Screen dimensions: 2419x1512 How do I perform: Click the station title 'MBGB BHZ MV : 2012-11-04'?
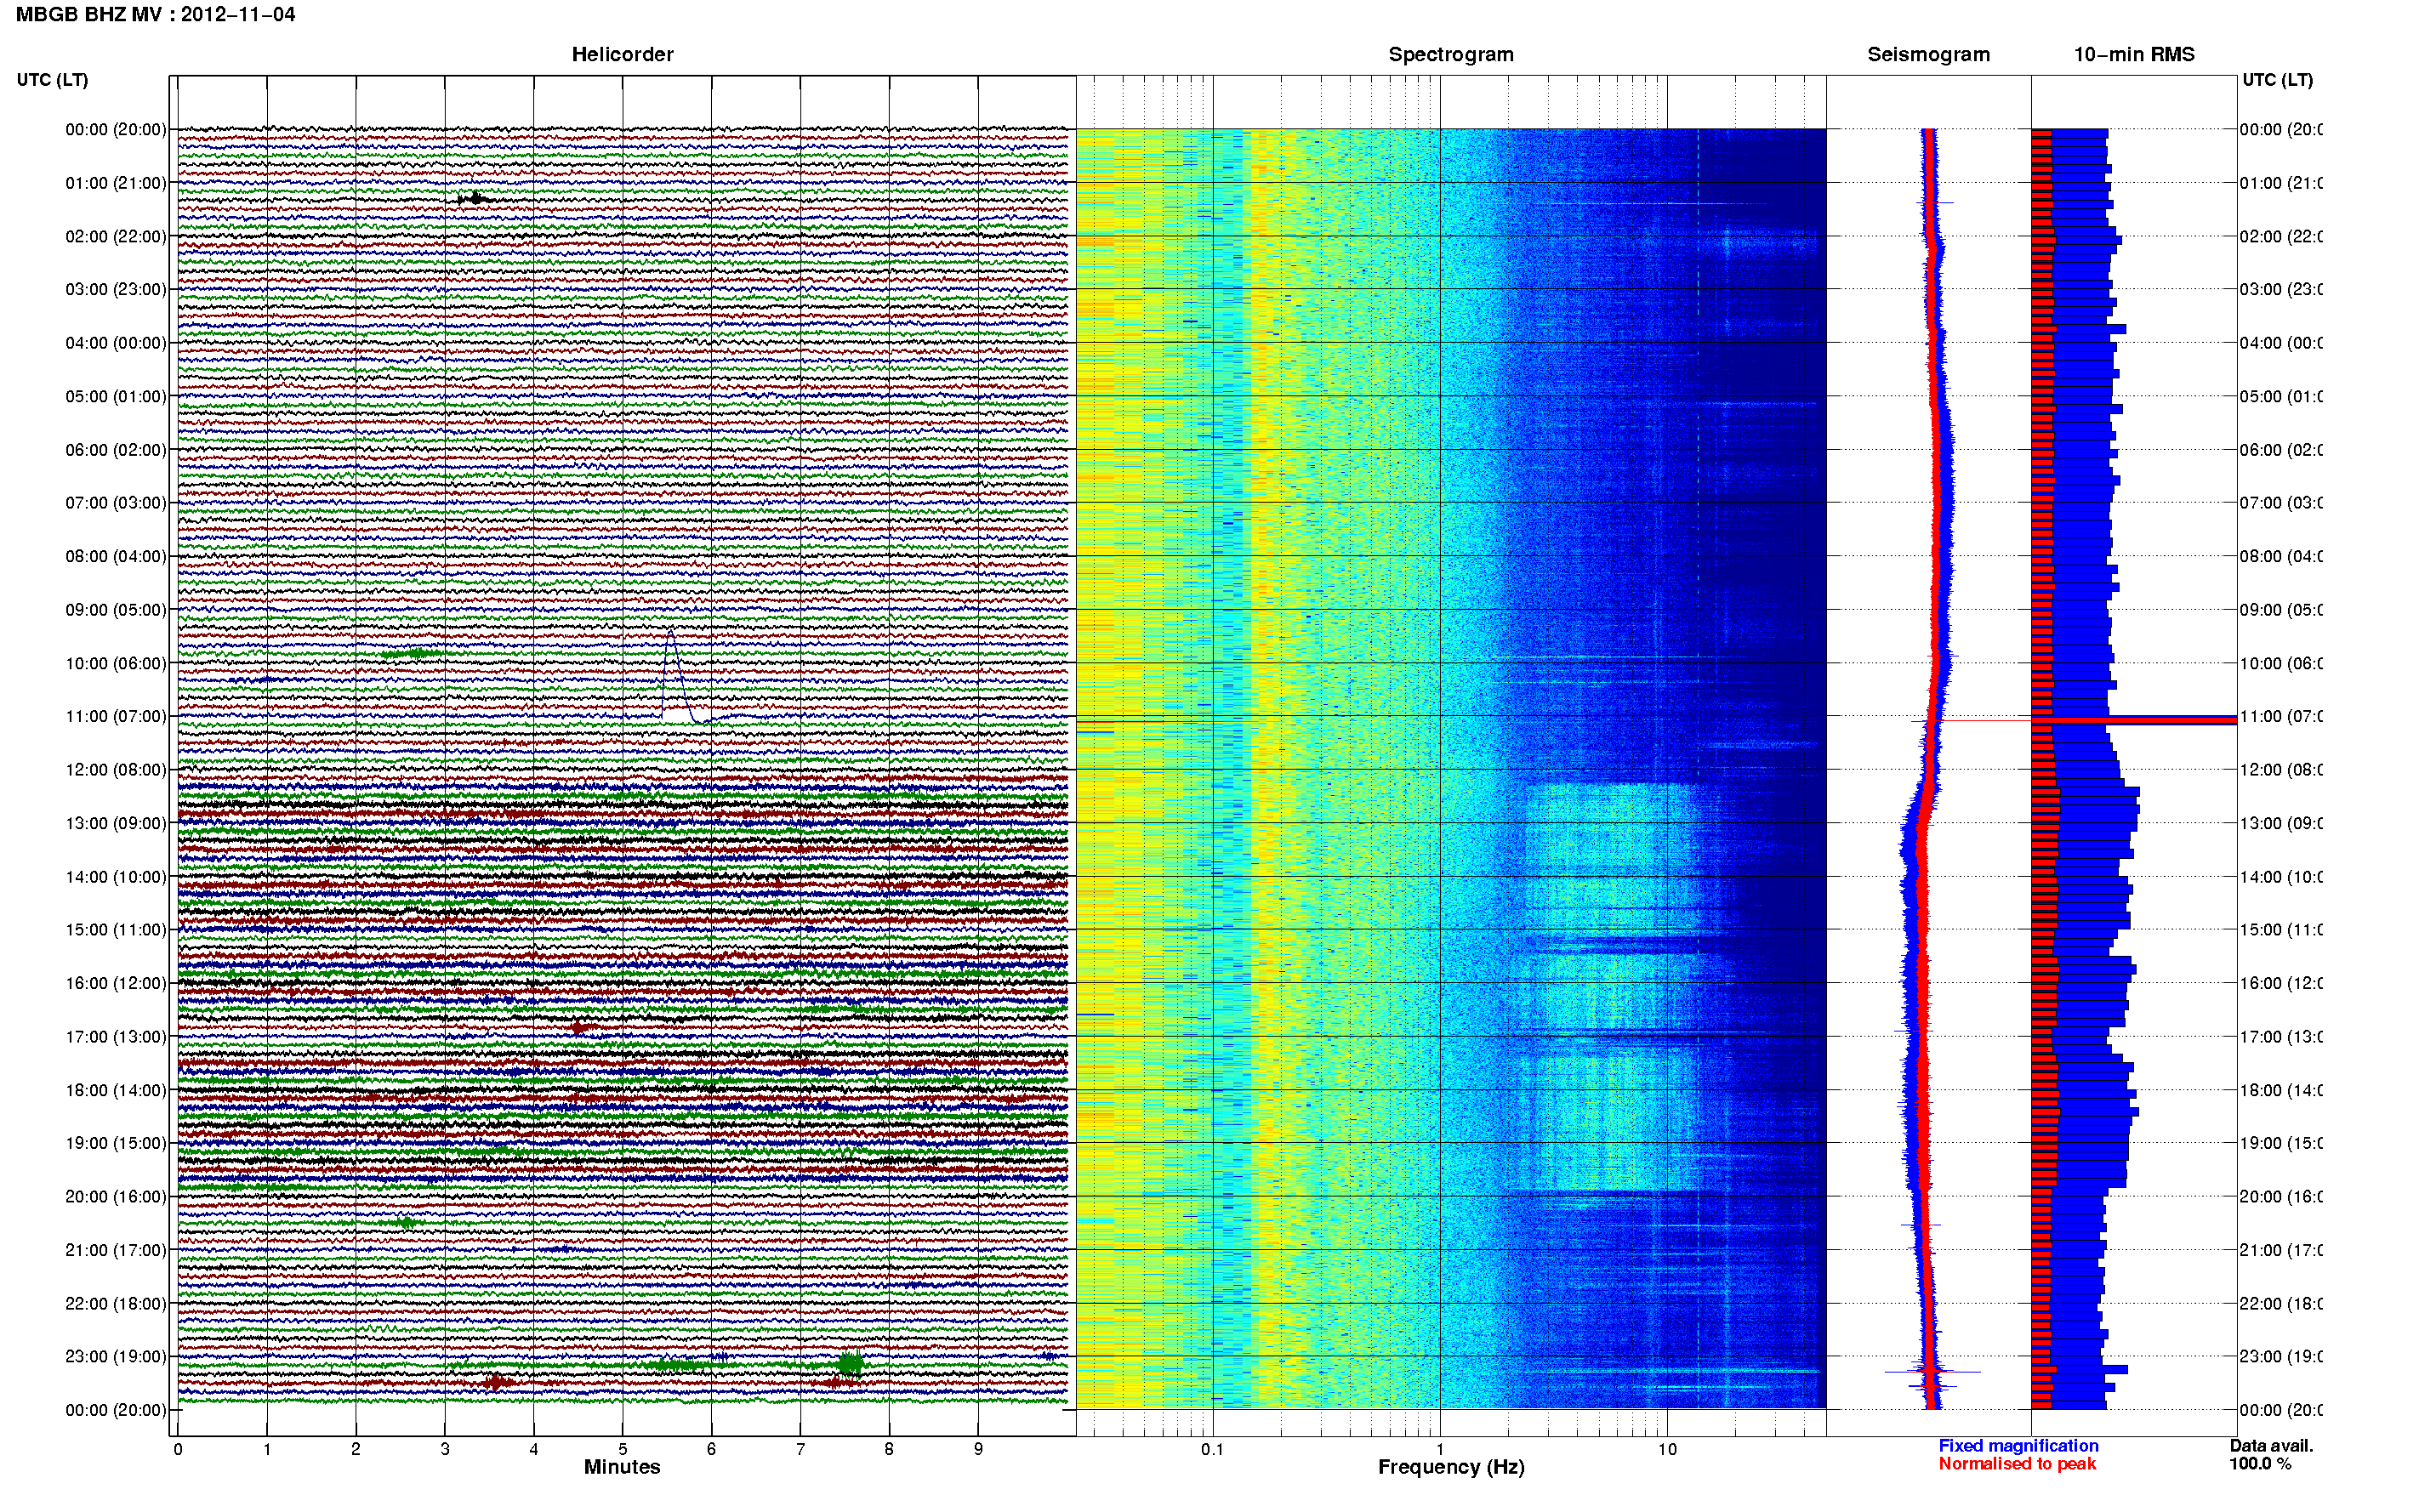pyautogui.click(x=155, y=14)
